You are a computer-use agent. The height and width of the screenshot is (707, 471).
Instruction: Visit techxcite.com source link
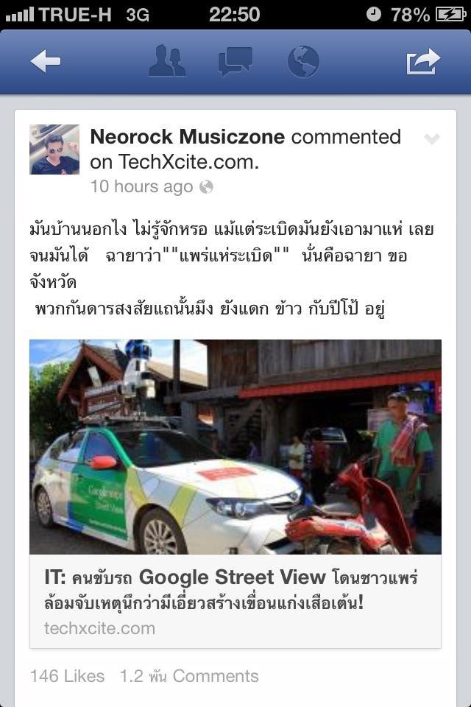99,628
